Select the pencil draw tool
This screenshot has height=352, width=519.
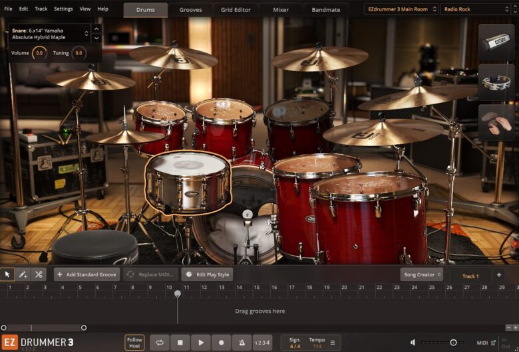pos(23,274)
